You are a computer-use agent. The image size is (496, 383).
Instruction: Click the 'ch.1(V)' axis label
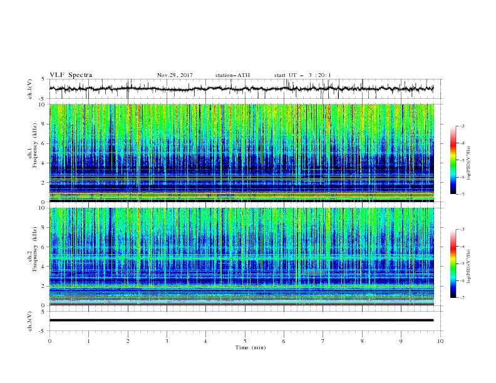[x=30, y=89]
